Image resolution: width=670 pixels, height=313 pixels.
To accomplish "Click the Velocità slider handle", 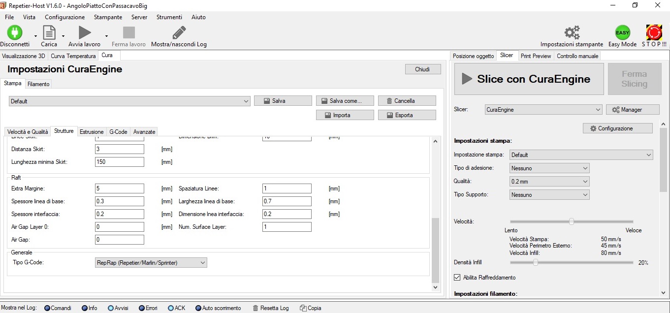I will point(572,221).
